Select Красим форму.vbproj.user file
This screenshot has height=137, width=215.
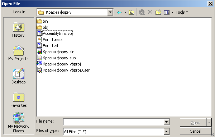tap(63, 70)
